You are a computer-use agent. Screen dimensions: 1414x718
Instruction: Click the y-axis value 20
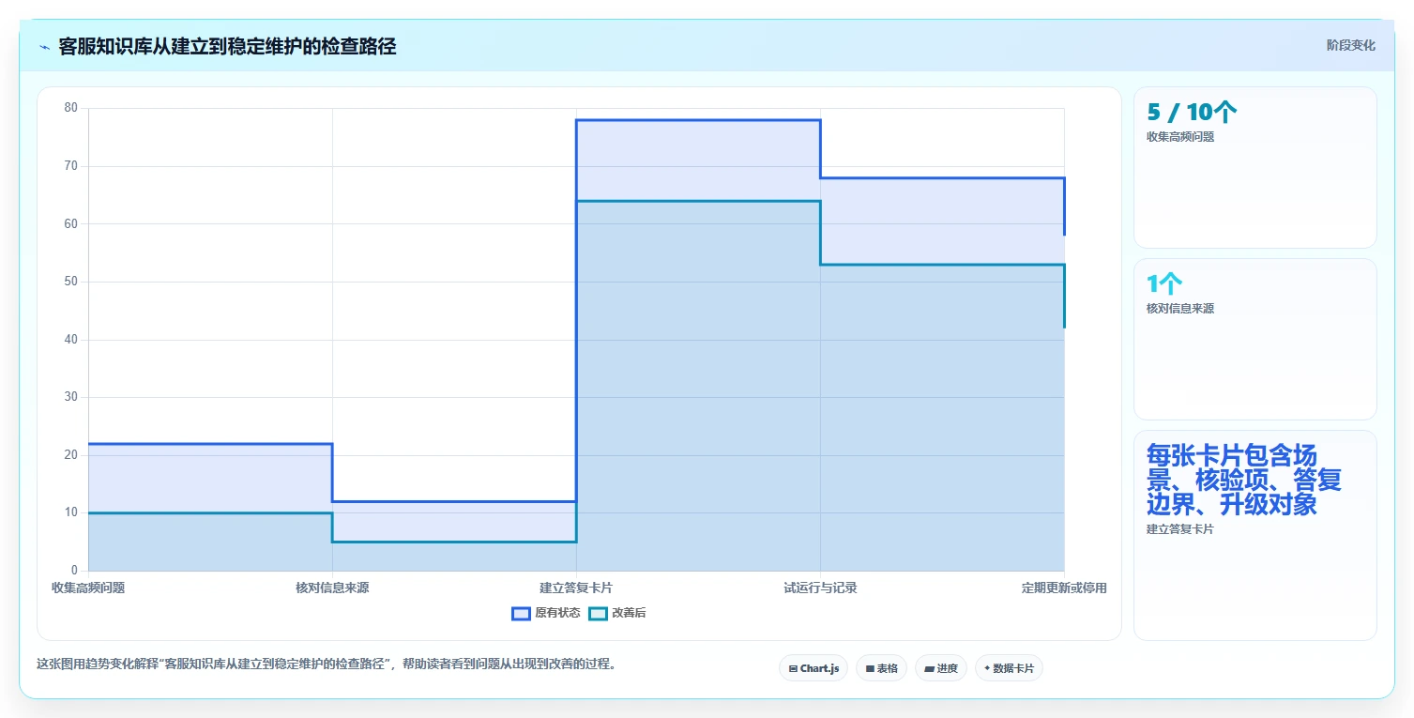pyautogui.click(x=71, y=455)
